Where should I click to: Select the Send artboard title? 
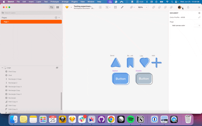point(112,55)
